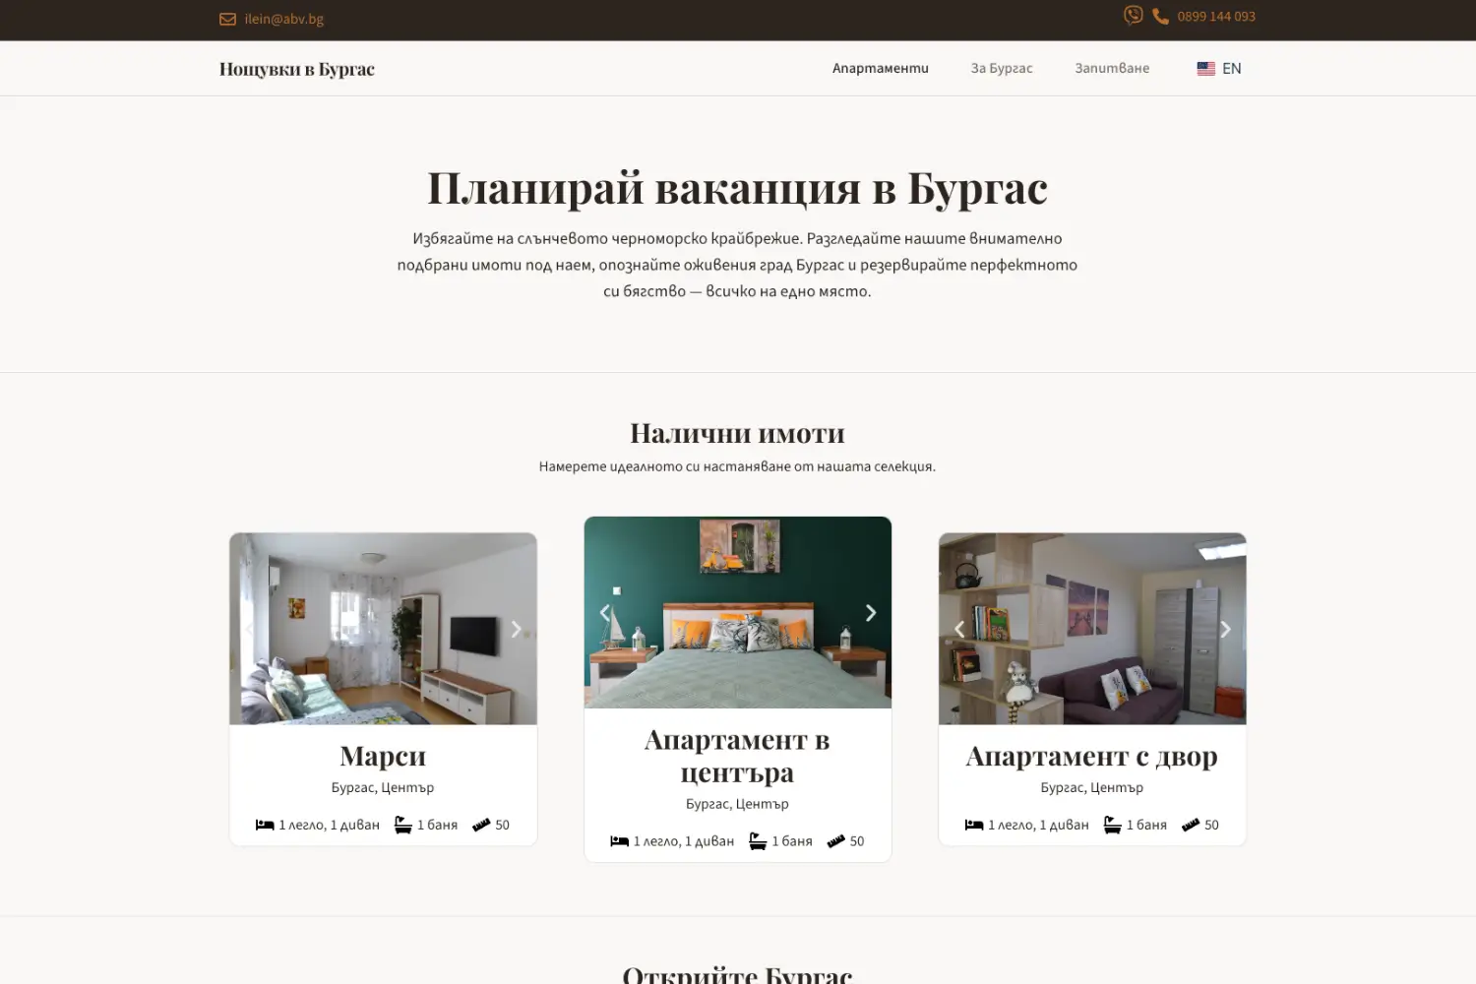Select 'Бургас, Център' under Апартамент с двор
The image size is (1476, 984).
[1092, 787]
